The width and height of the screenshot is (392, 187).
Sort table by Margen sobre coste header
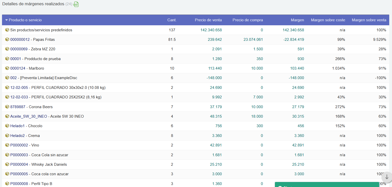[328, 20]
